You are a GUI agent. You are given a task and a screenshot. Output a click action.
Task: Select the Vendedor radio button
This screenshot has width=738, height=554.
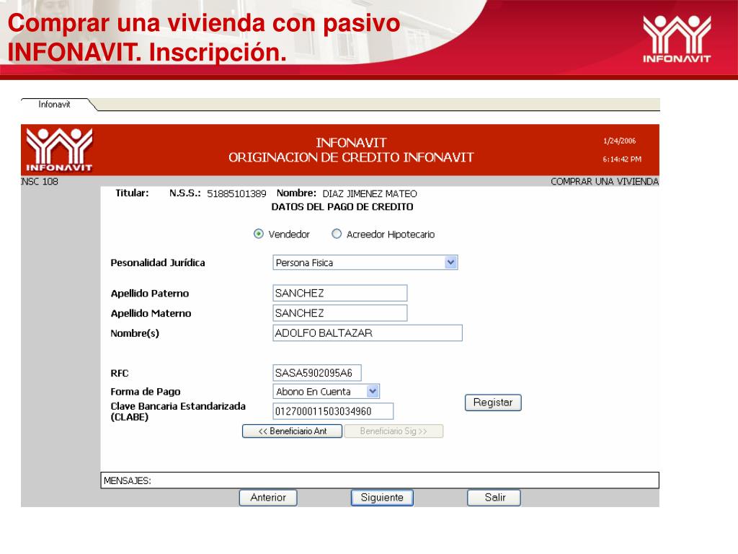click(259, 234)
